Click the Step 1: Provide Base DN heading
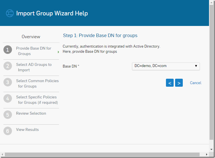 (x=100, y=36)
